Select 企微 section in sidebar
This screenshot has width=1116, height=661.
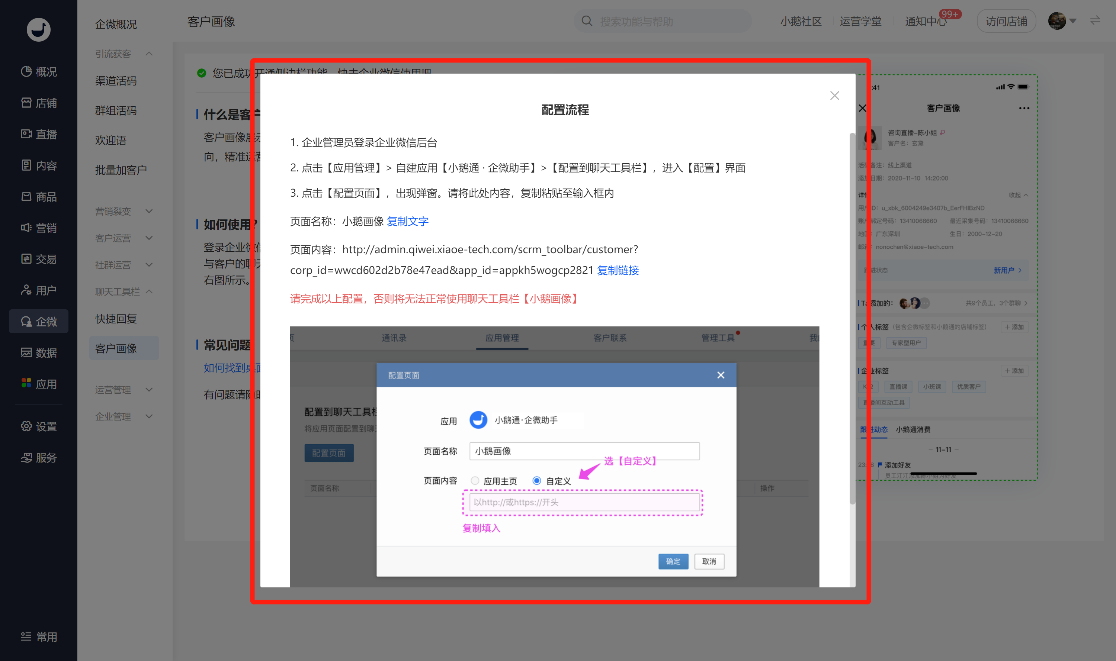[x=39, y=321]
